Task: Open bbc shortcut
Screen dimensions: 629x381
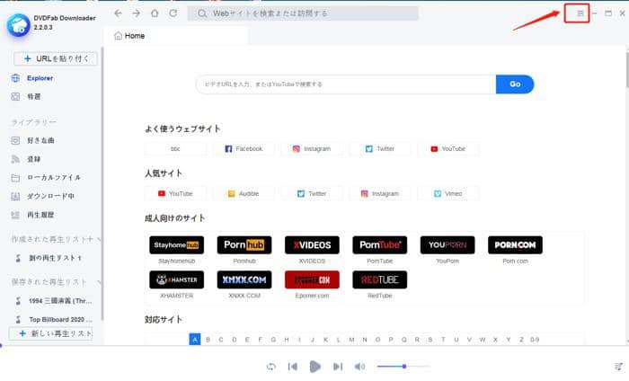Action: coord(175,149)
